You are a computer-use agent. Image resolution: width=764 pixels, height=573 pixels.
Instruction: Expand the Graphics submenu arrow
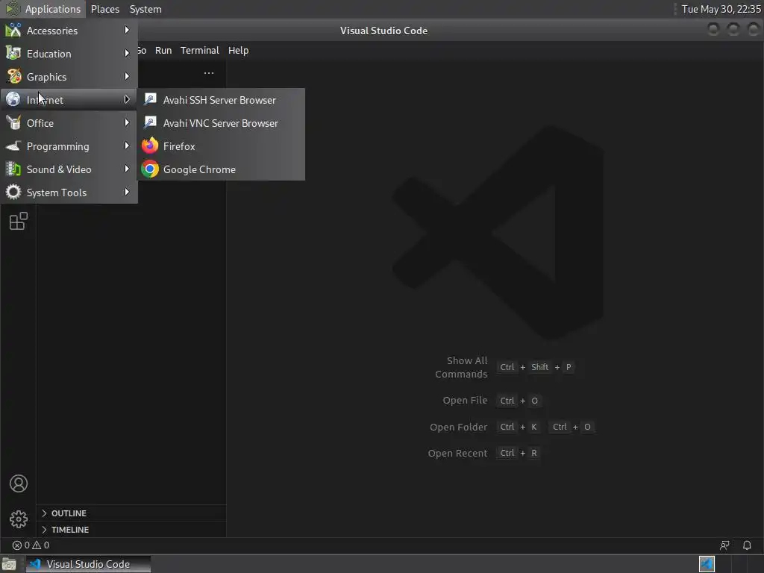pyautogui.click(x=127, y=77)
